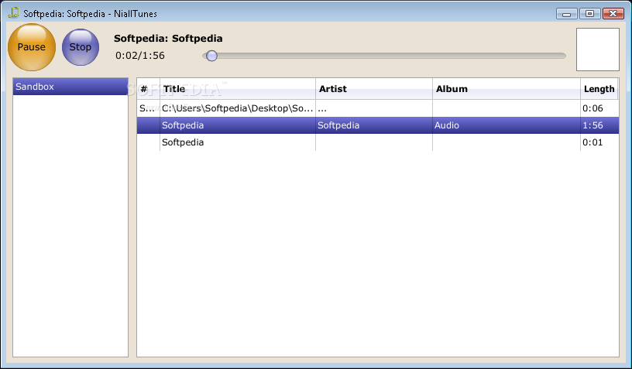Screen dimensions: 632x369
Task: Click the playback position slider handle
Action: click(x=211, y=56)
